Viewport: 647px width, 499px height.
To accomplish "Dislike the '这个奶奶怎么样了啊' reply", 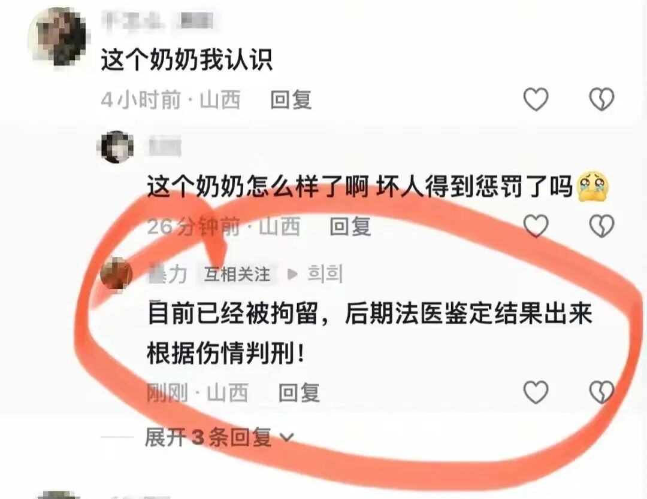I will click(x=601, y=226).
